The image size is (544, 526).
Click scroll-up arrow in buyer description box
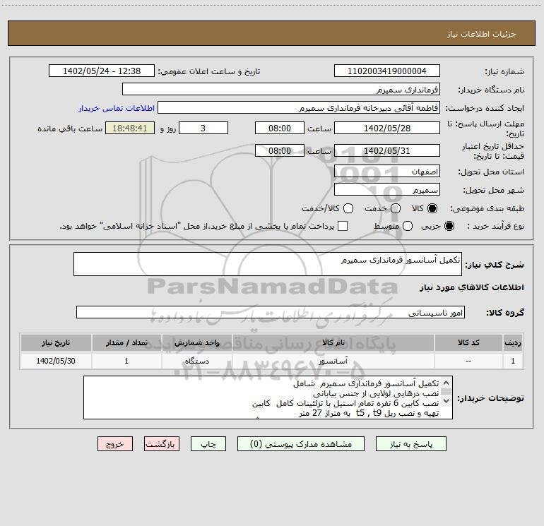(x=447, y=383)
